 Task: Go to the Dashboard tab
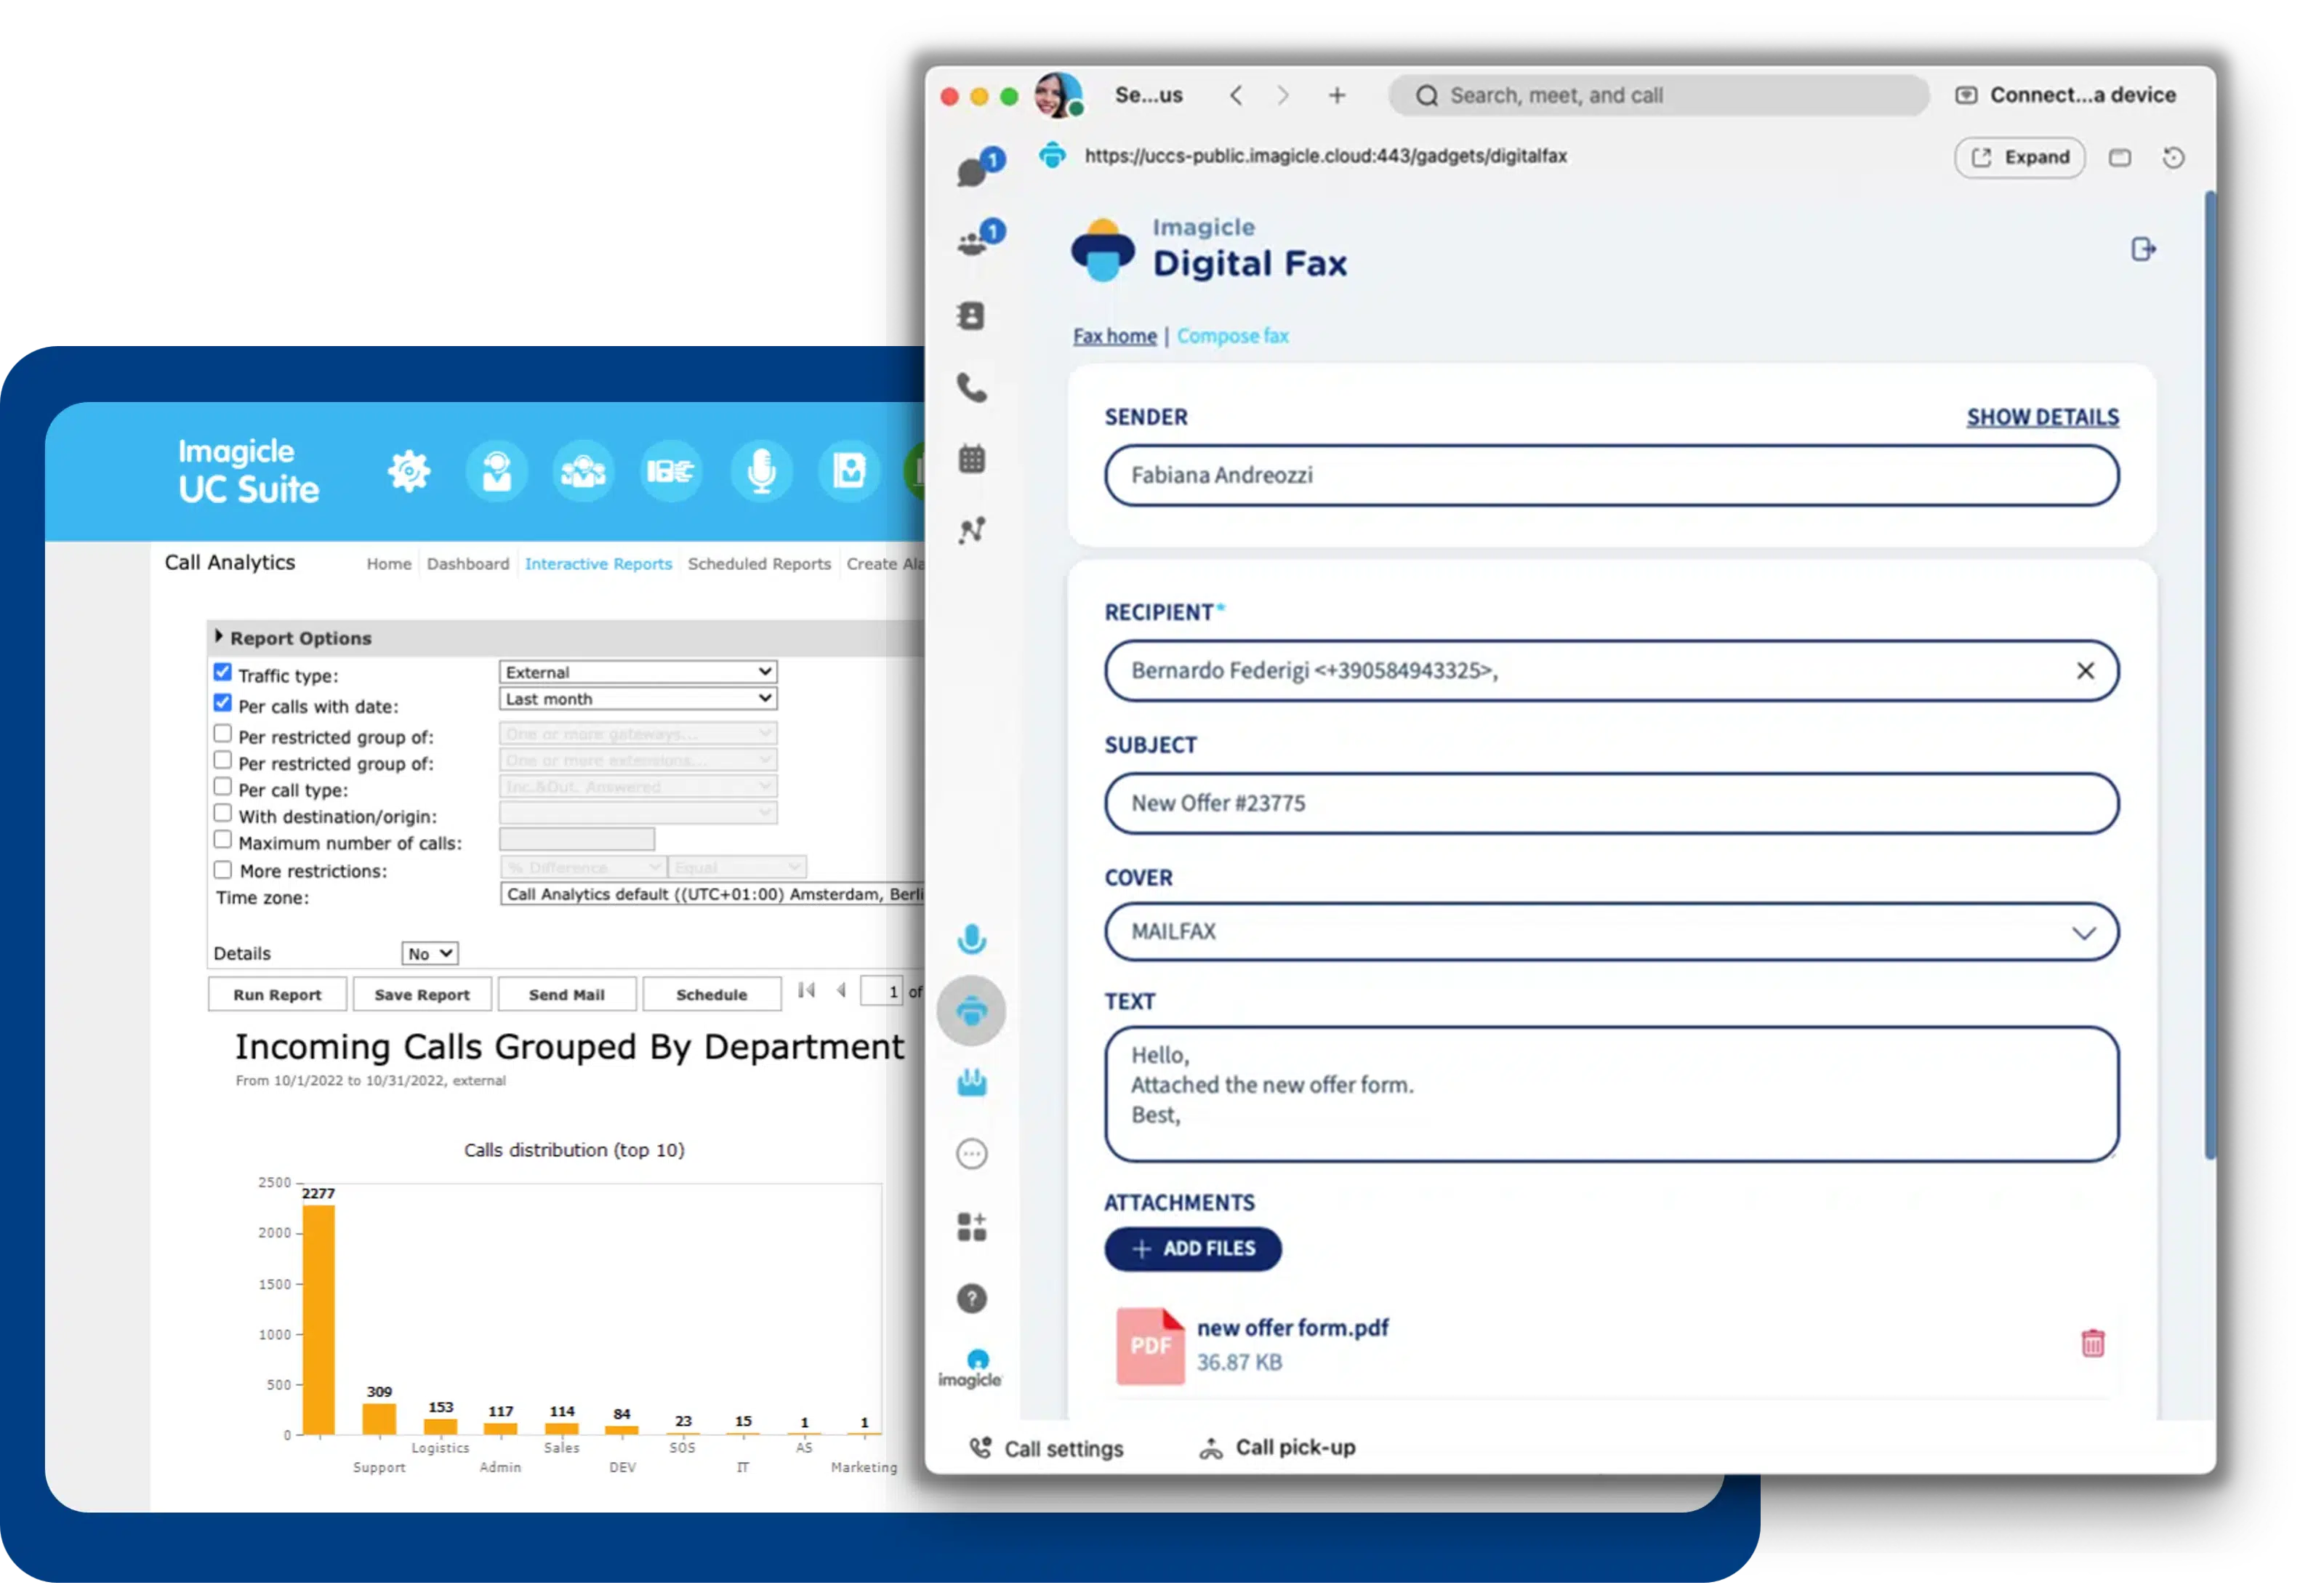click(x=468, y=564)
